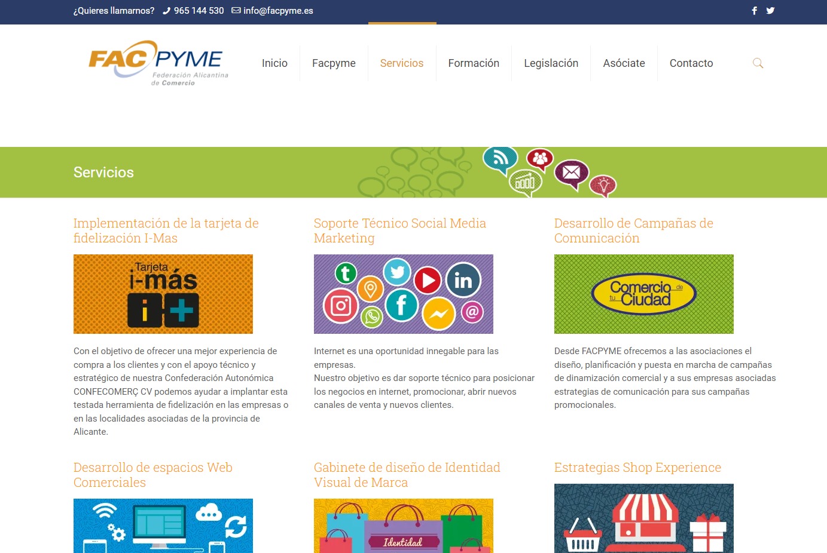The image size is (827, 553).
Task: Open Implementación de la tarjeta de fidelización heading
Action: 166,231
